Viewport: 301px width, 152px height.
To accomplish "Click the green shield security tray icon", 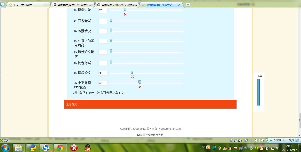I will [x=251, y=148].
